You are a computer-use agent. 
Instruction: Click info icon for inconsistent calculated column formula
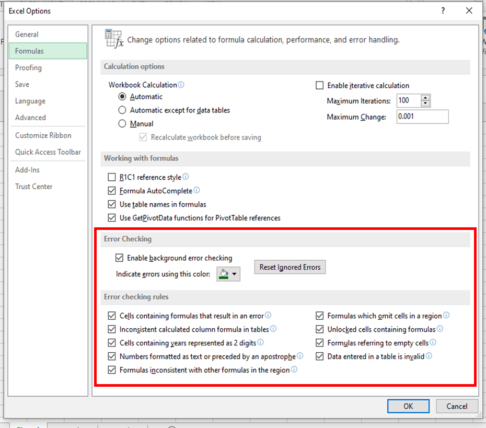click(273, 329)
